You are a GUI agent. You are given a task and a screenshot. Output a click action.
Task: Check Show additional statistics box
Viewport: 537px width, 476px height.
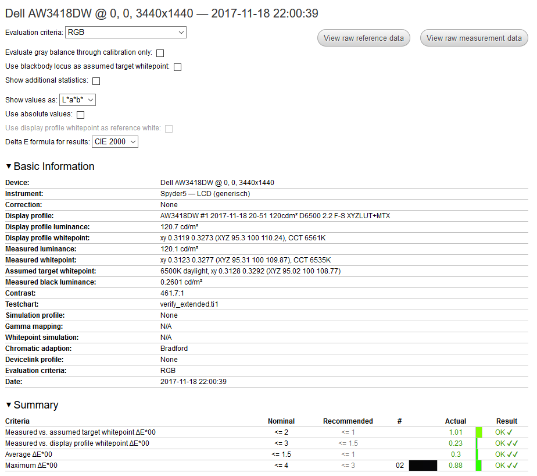tap(96, 81)
